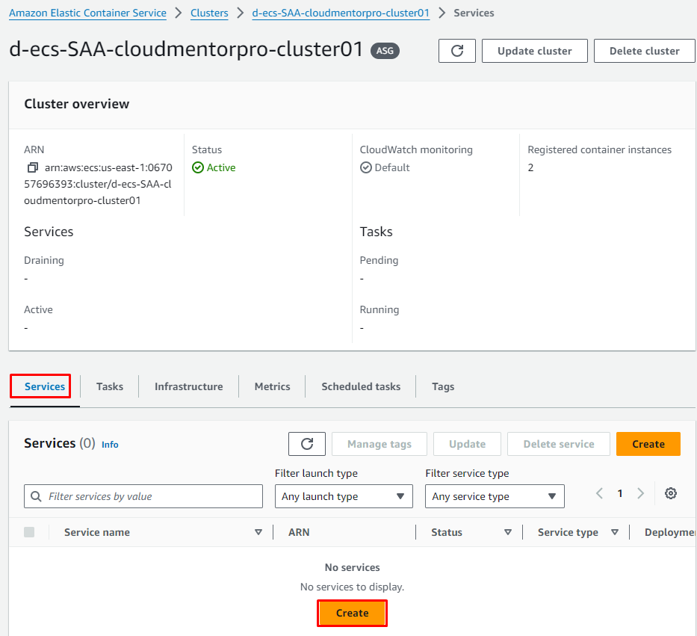
Task: Go to next page of services
Action: [x=640, y=493]
